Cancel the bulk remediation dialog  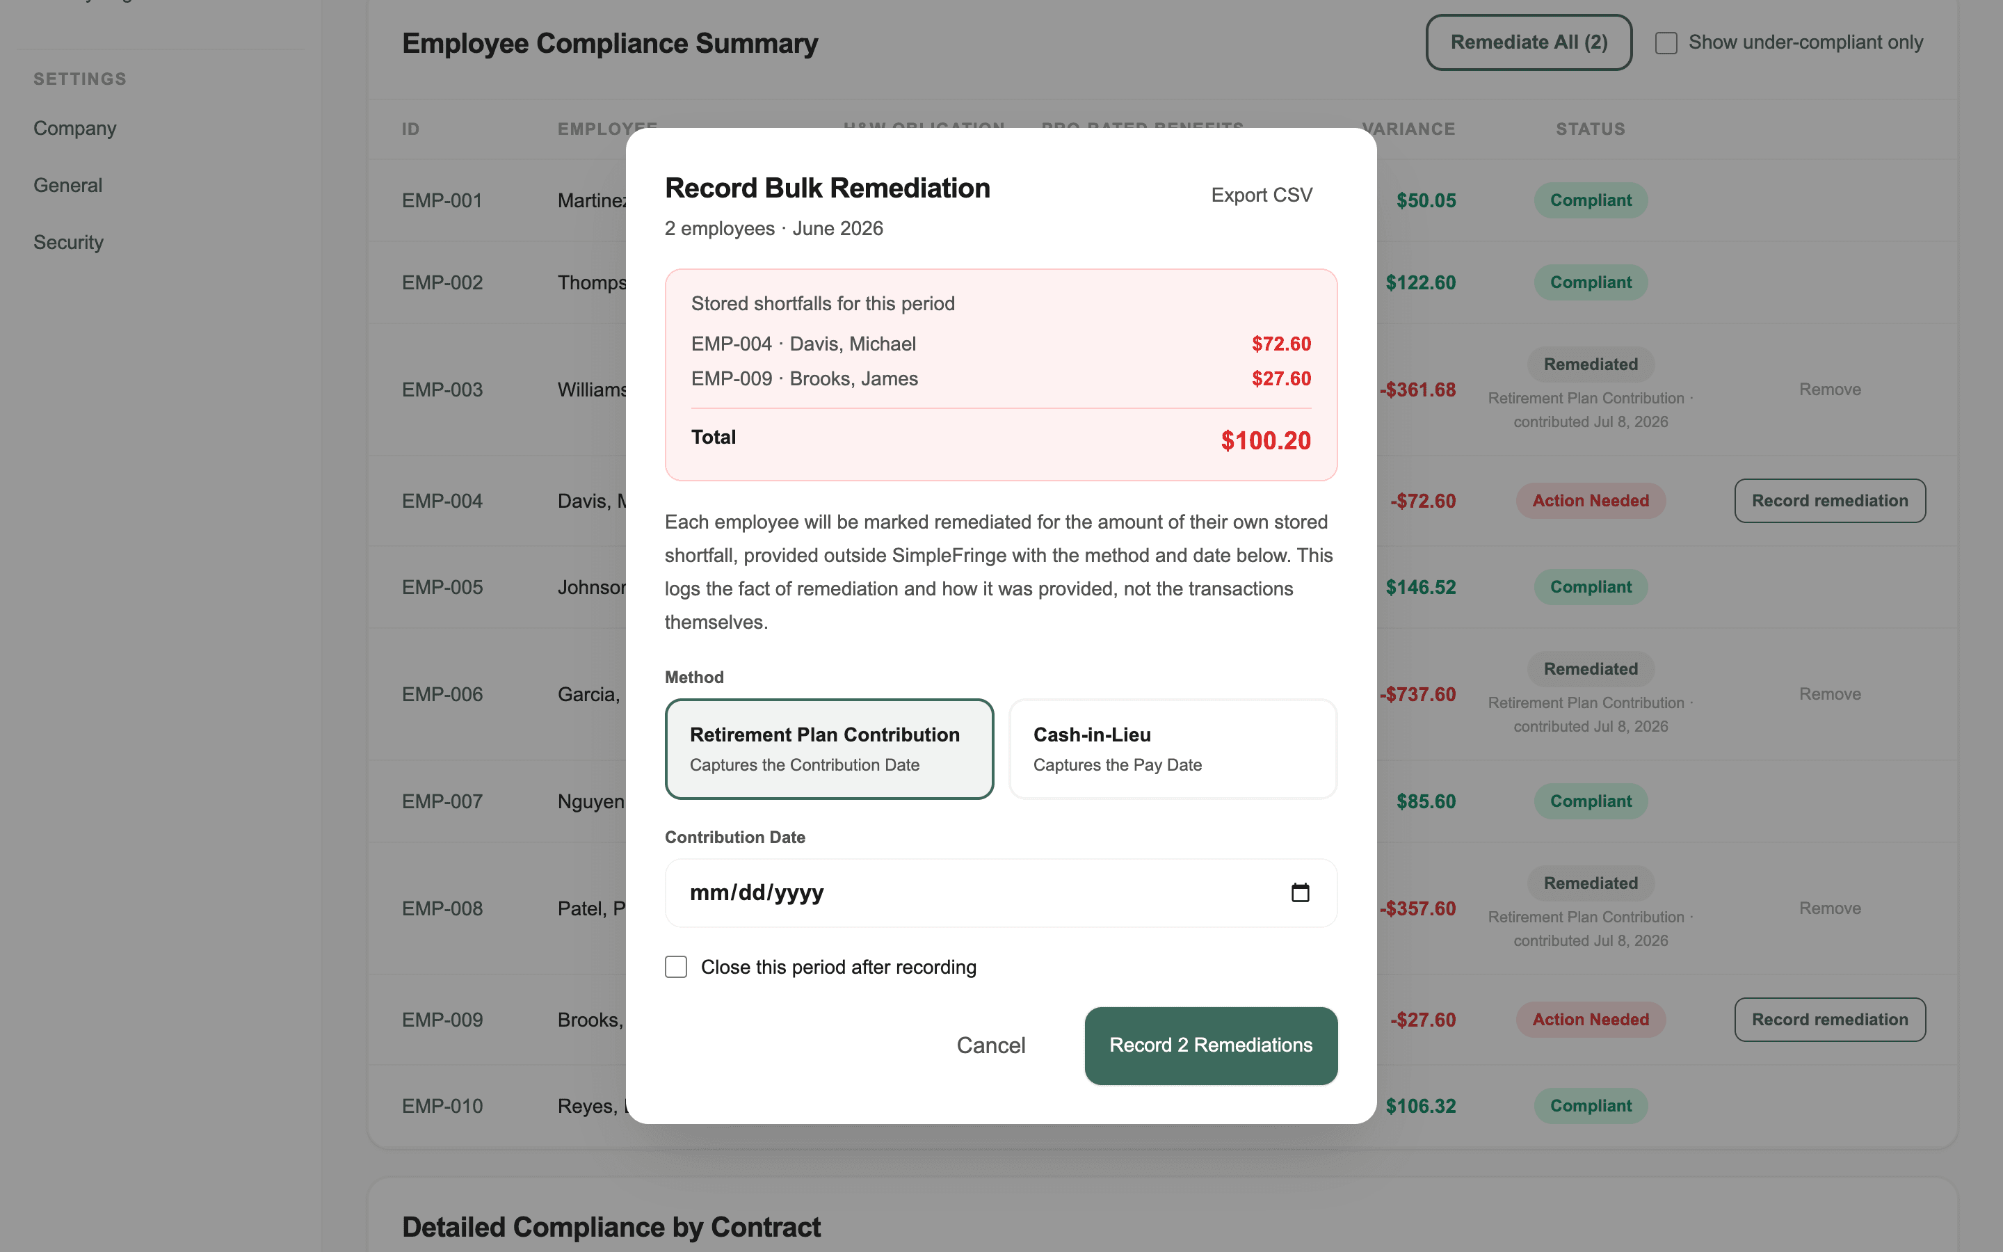click(991, 1045)
